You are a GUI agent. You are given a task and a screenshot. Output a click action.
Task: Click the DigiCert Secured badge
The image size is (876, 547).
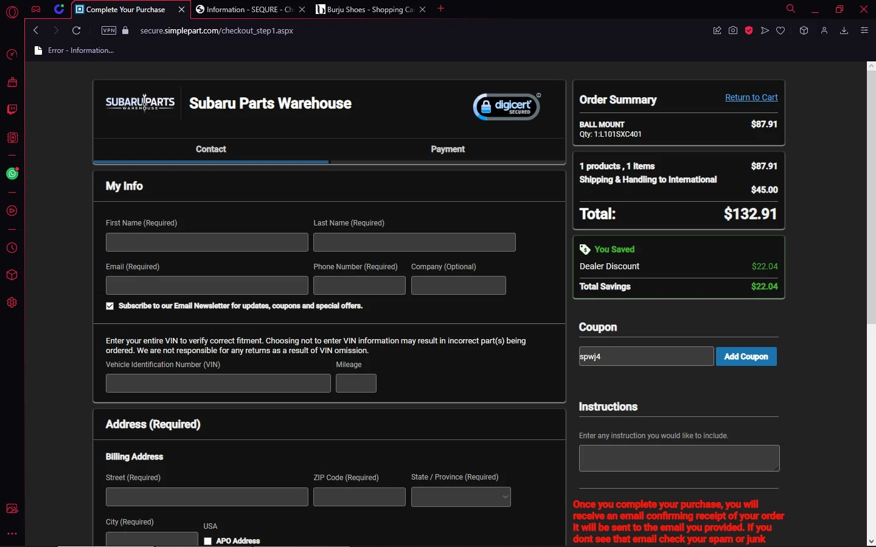[507, 106]
